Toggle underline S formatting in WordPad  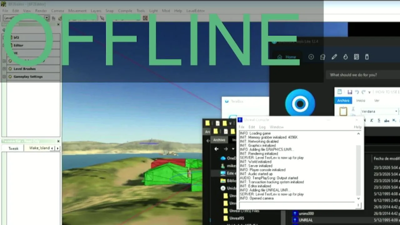tap(379, 120)
